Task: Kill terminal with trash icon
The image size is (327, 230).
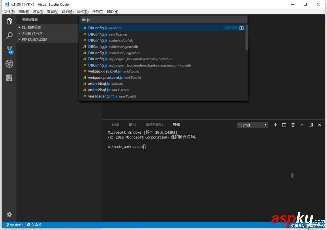Action: (x=293, y=125)
